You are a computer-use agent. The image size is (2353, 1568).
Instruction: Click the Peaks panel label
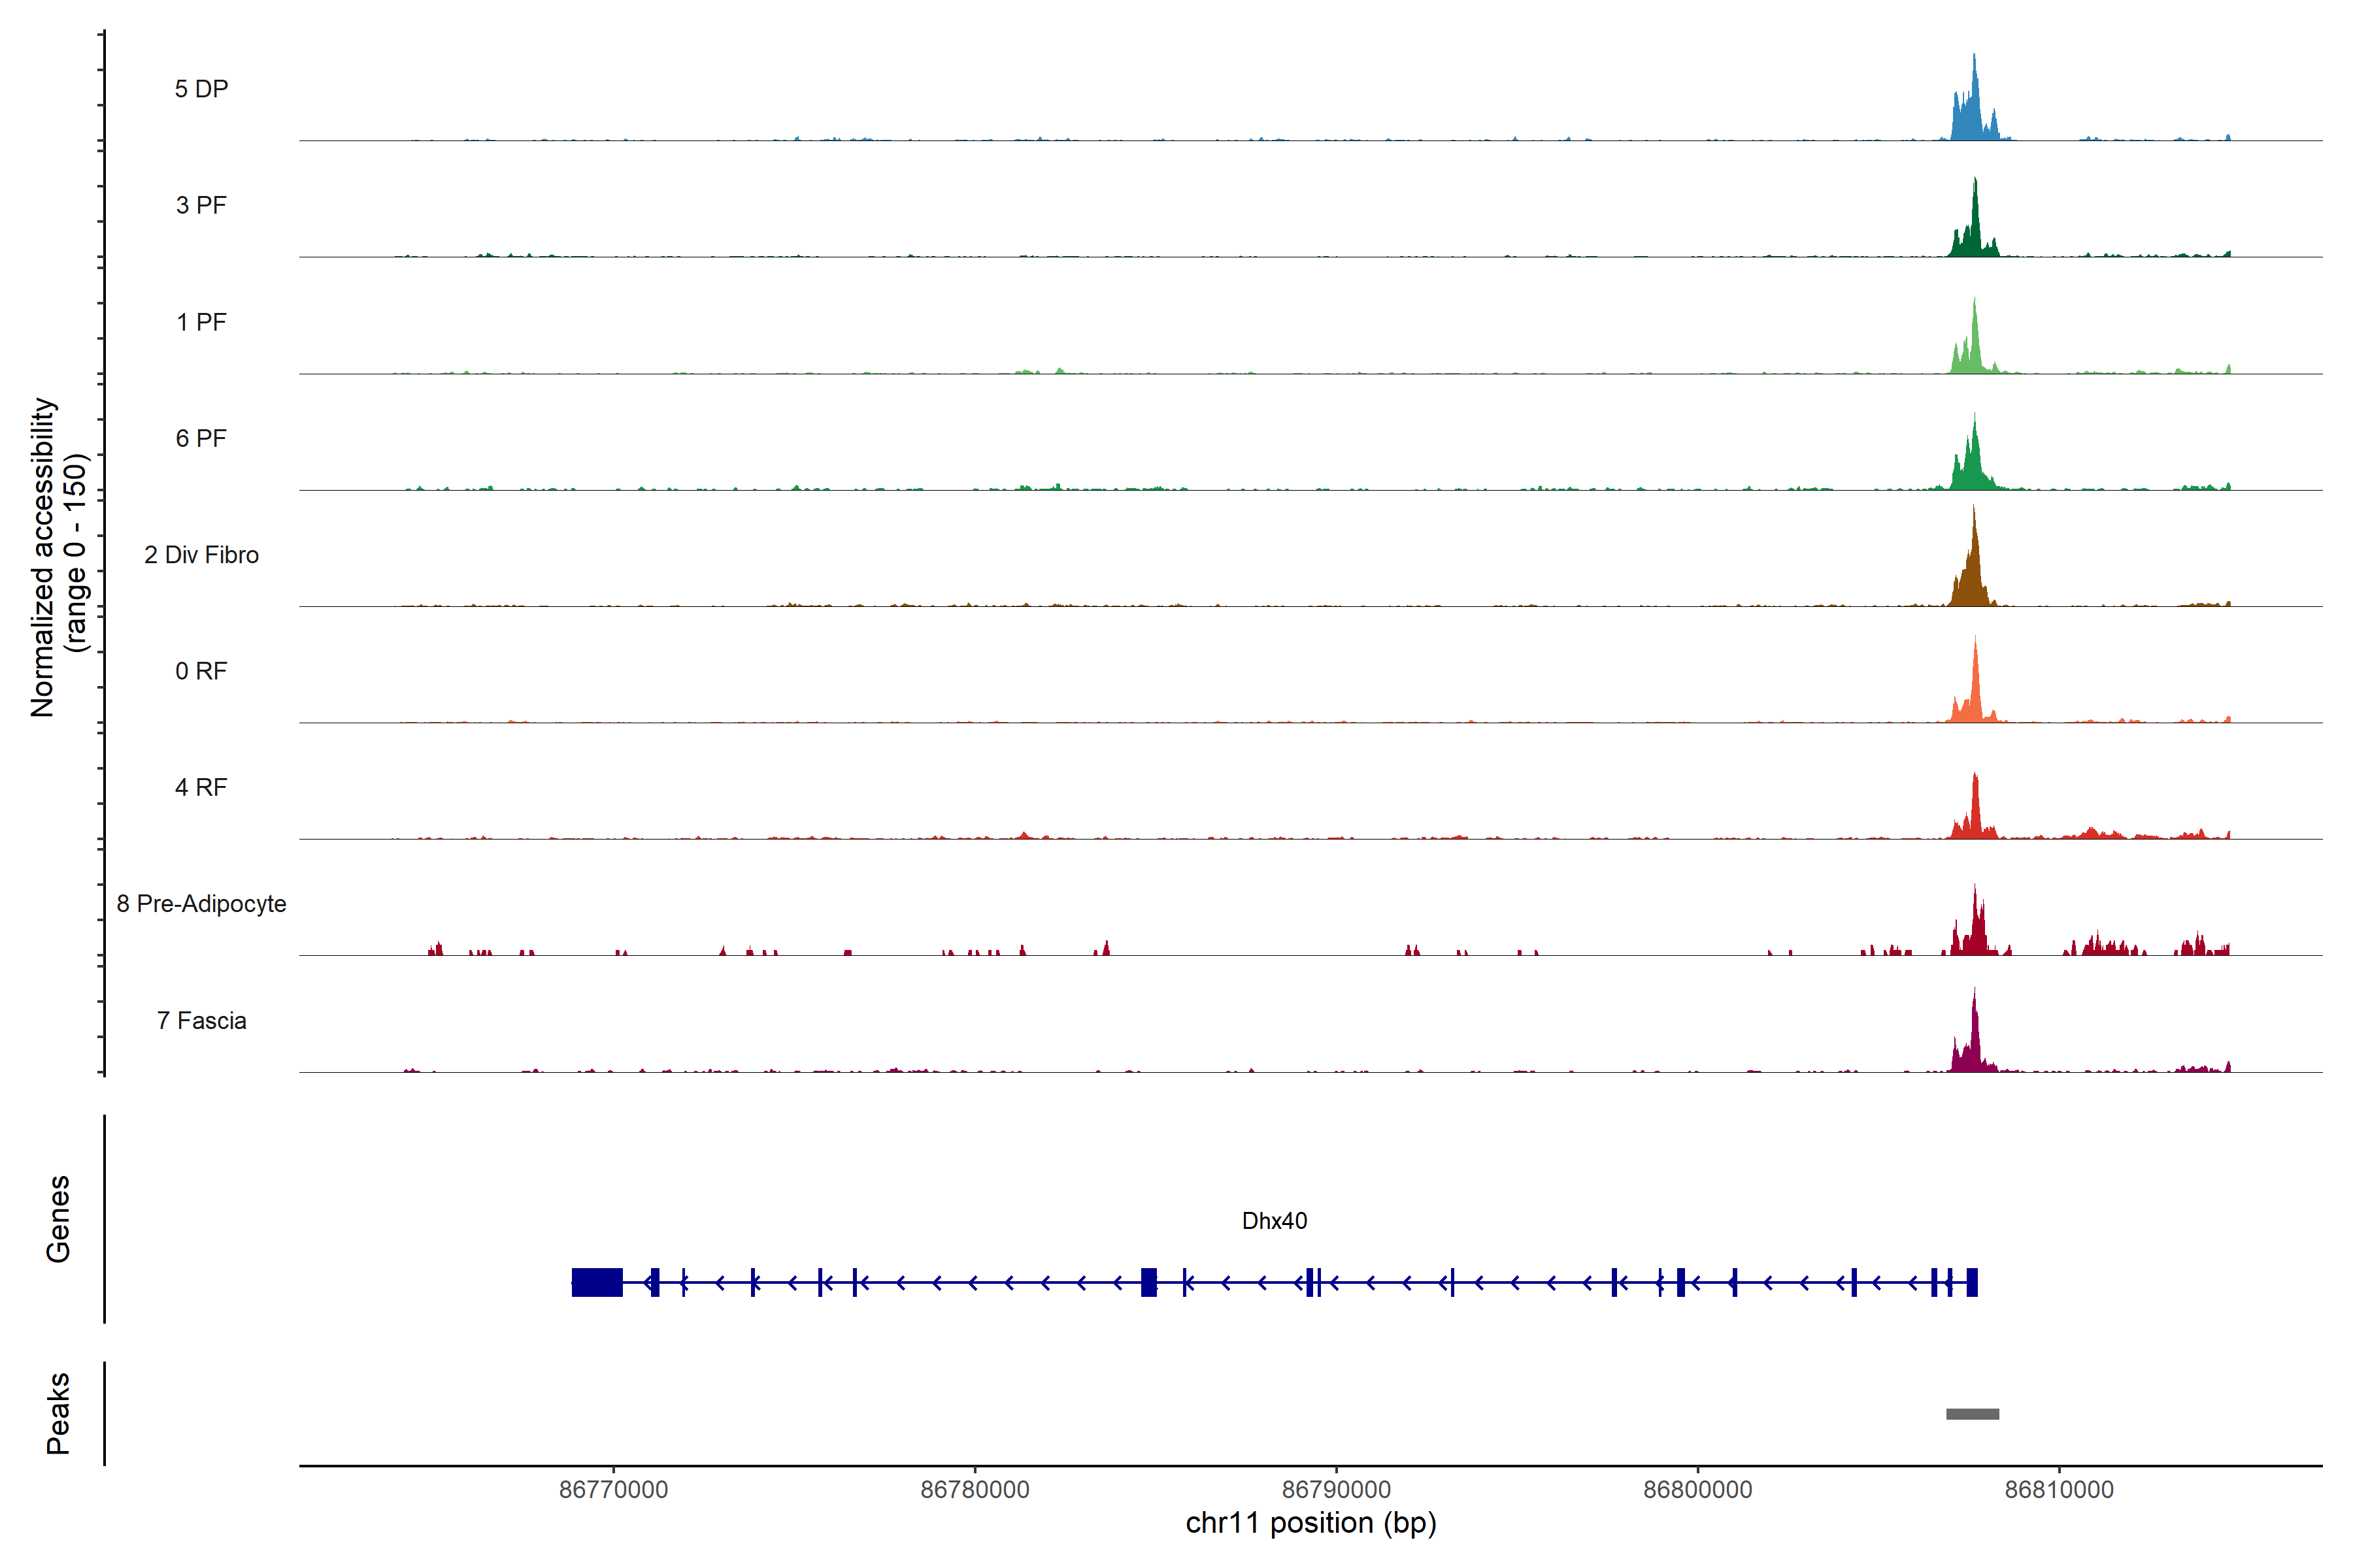point(58,1413)
